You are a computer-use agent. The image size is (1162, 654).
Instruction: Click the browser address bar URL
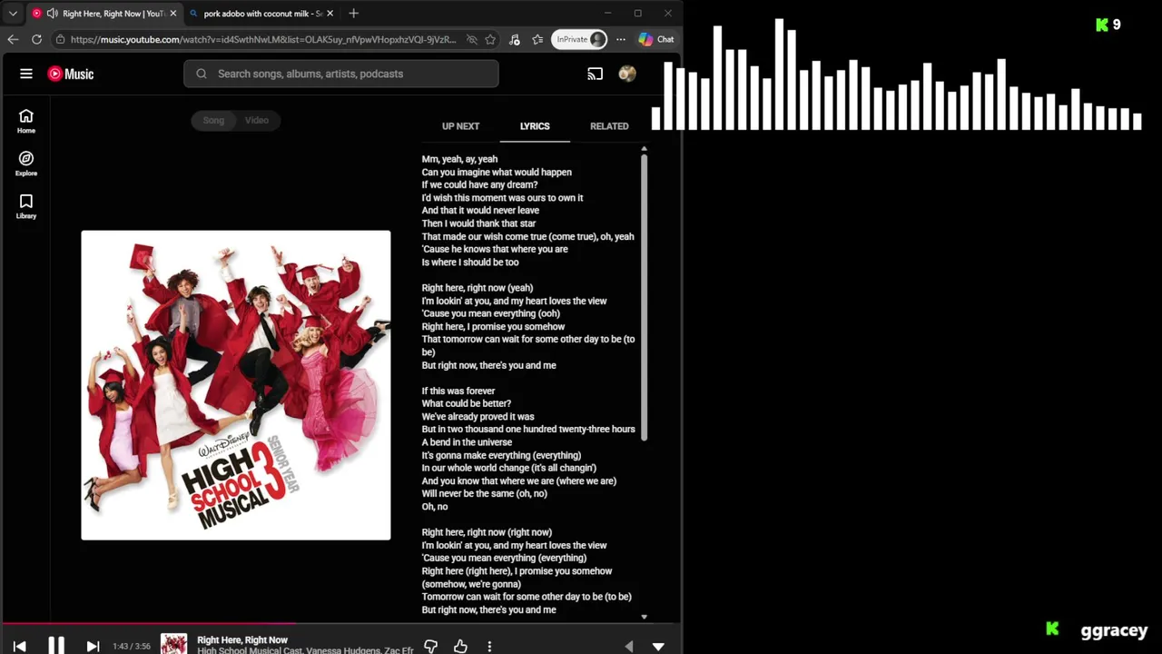263,39
